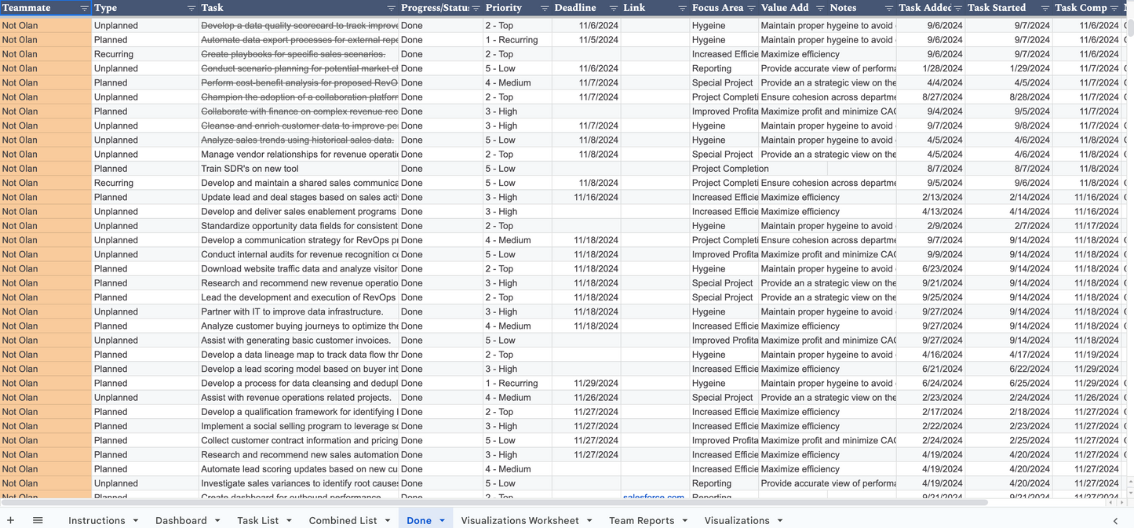
Task: Open the Visualizations Worksheet tab
Action: pyautogui.click(x=520, y=521)
